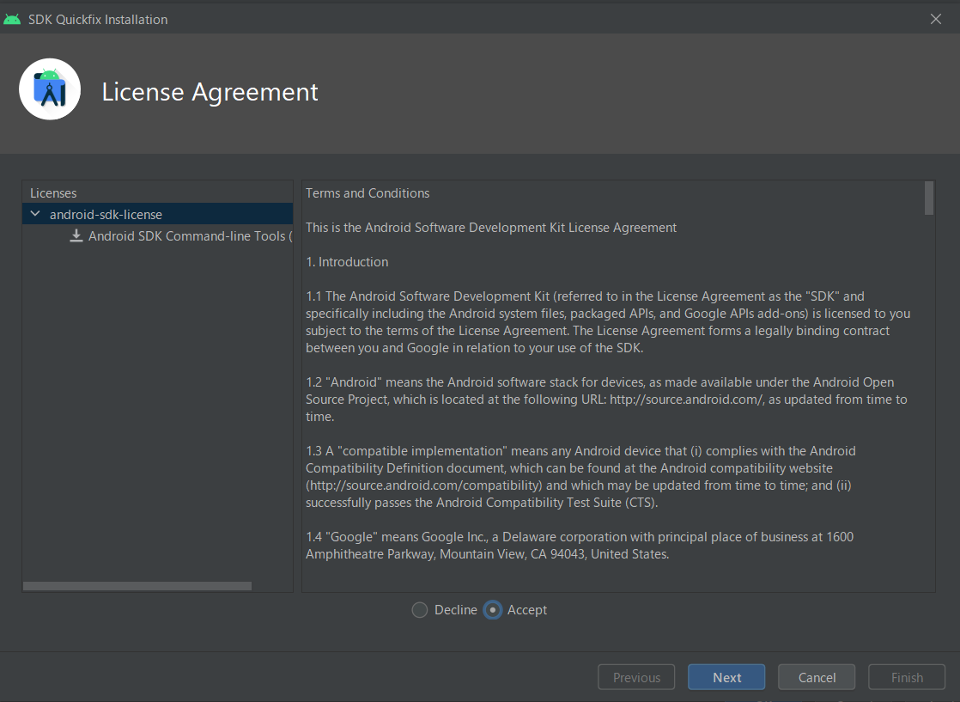Image resolution: width=960 pixels, height=702 pixels.
Task: Click the 'SDK Quickfix Installation' window title
Action: [x=98, y=20]
